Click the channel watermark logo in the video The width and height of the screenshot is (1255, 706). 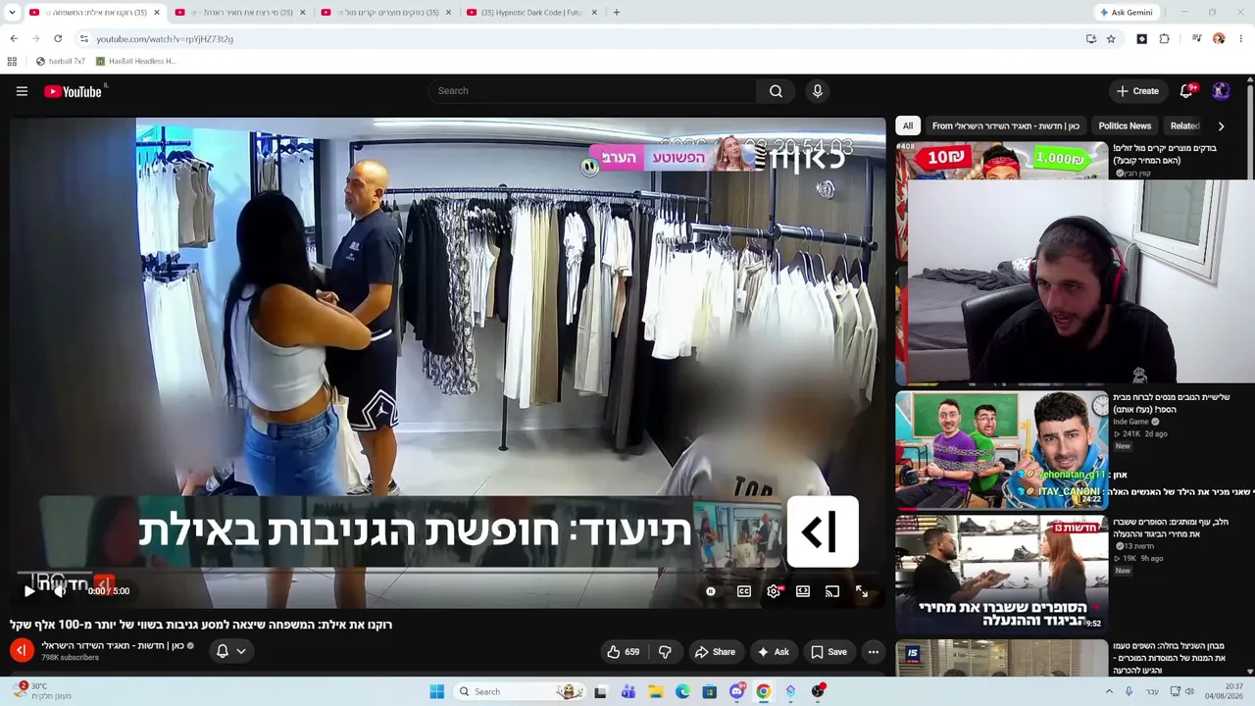point(823,531)
